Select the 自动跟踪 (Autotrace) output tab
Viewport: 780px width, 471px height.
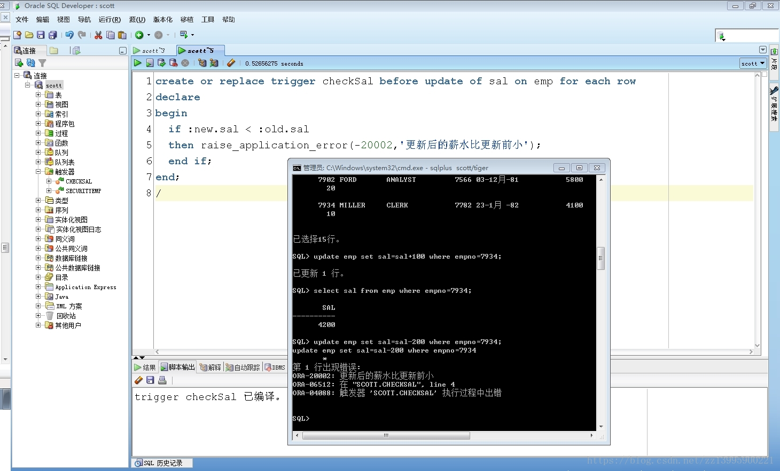click(243, 368)
